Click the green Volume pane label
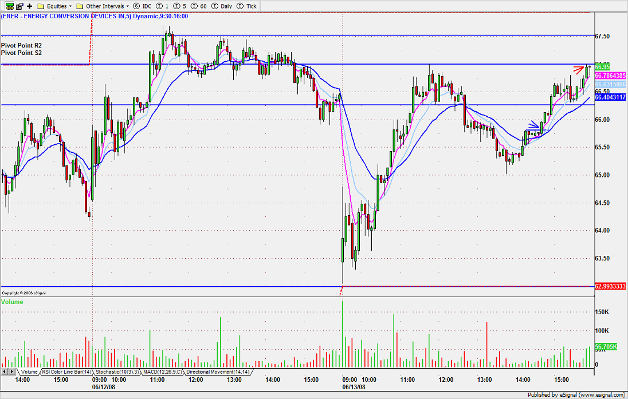628x399 pixels. [12, 302]
